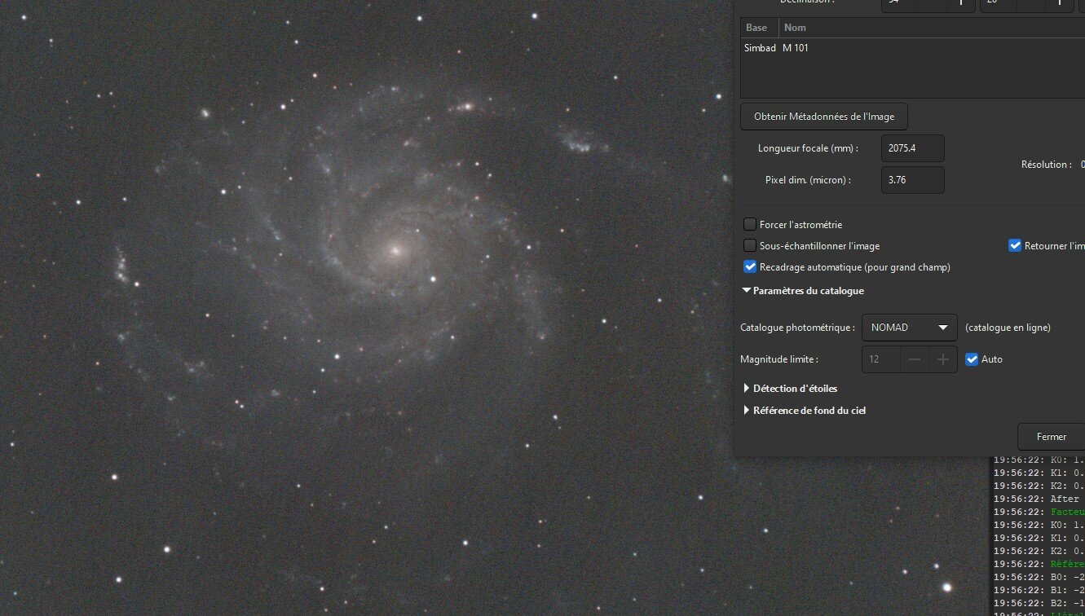1085x616 pixels.
Task: Click Obtenir Métadonnées de l'Image button
Action: pyautogui.click(x=824, y=117)
